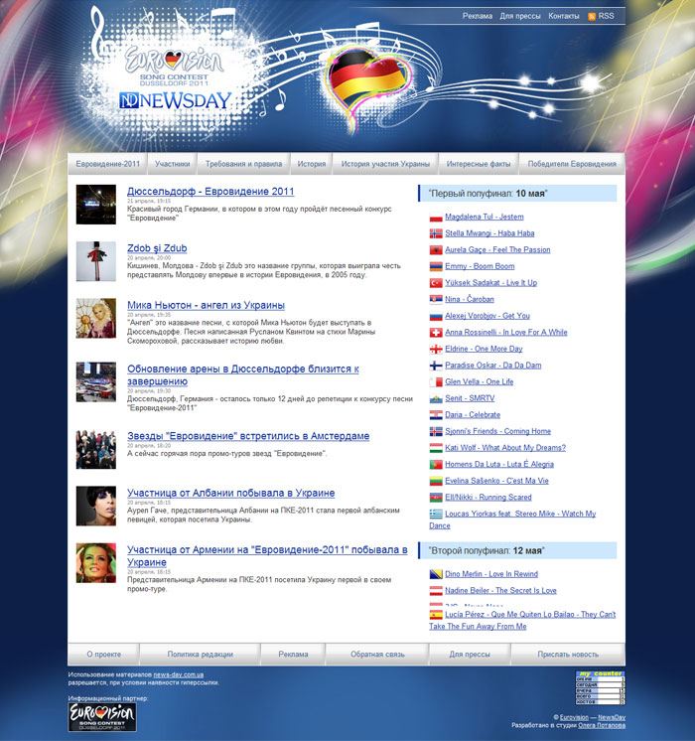Open the Интересные факты tab
695x741 pixels.
coord(479,164)
